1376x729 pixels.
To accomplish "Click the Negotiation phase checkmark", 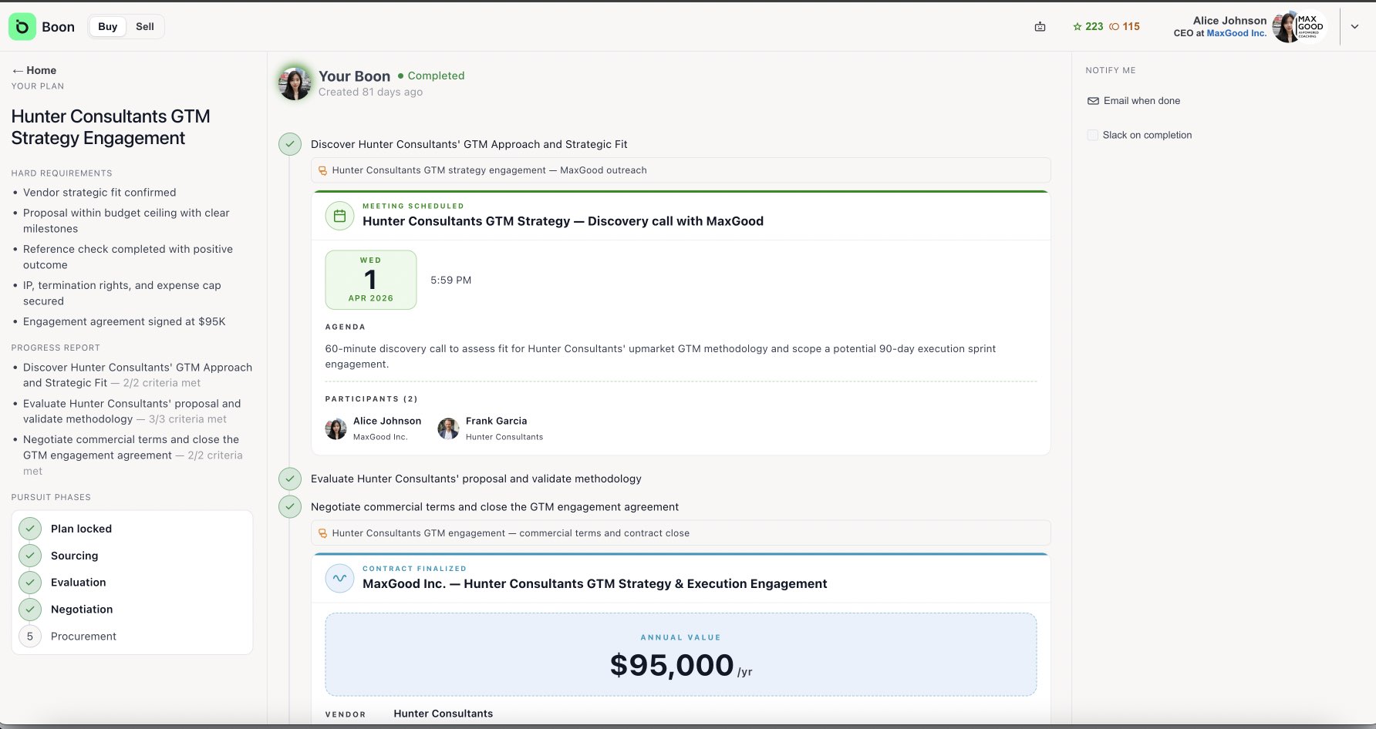I will tap(30, 610).
